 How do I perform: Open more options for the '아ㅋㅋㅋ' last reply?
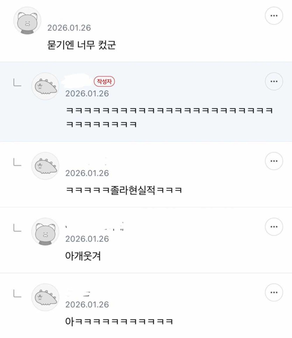point(274,293)
